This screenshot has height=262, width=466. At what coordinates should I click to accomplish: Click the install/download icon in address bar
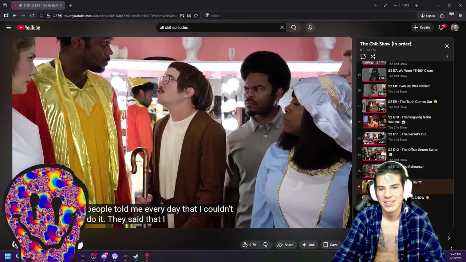coord(189,16)
